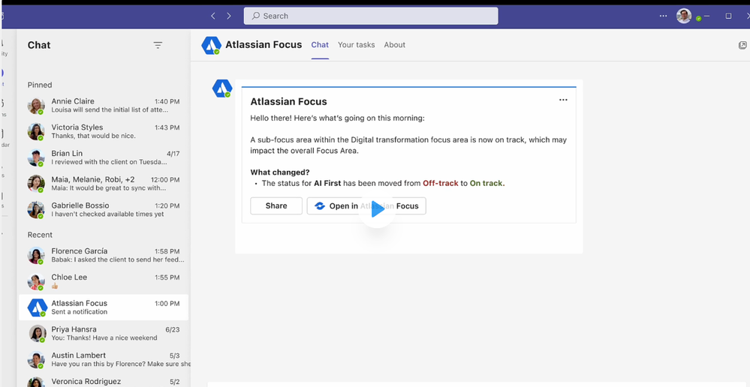Switch to the Chat tab
This screenshot has height=387, width=750.
320,45
